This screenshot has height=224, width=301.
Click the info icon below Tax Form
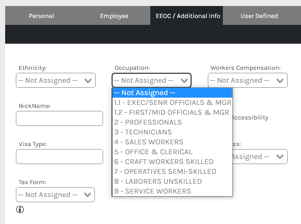click(x=20, y=209)
